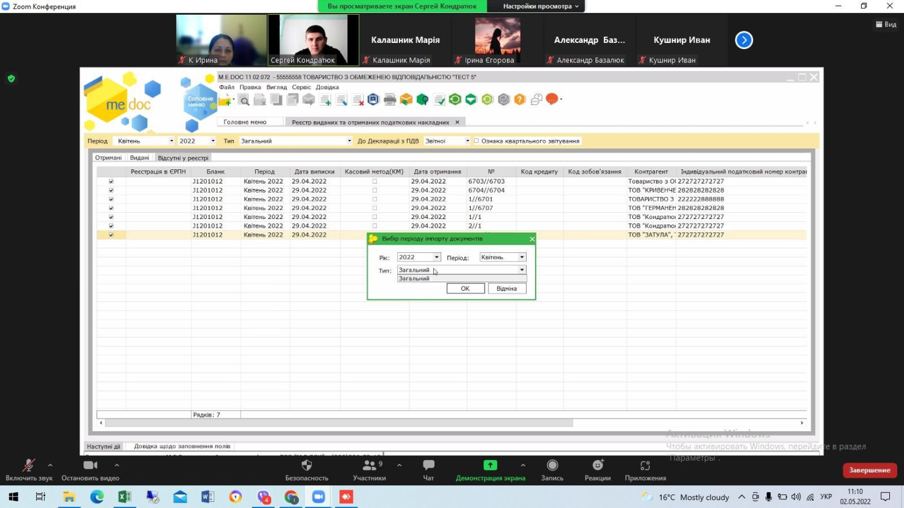The width and height of the screenshot is (904, 508).
Task: Toggle 'Касовий метод' checkbox in row 2//1
Action: 374,226
